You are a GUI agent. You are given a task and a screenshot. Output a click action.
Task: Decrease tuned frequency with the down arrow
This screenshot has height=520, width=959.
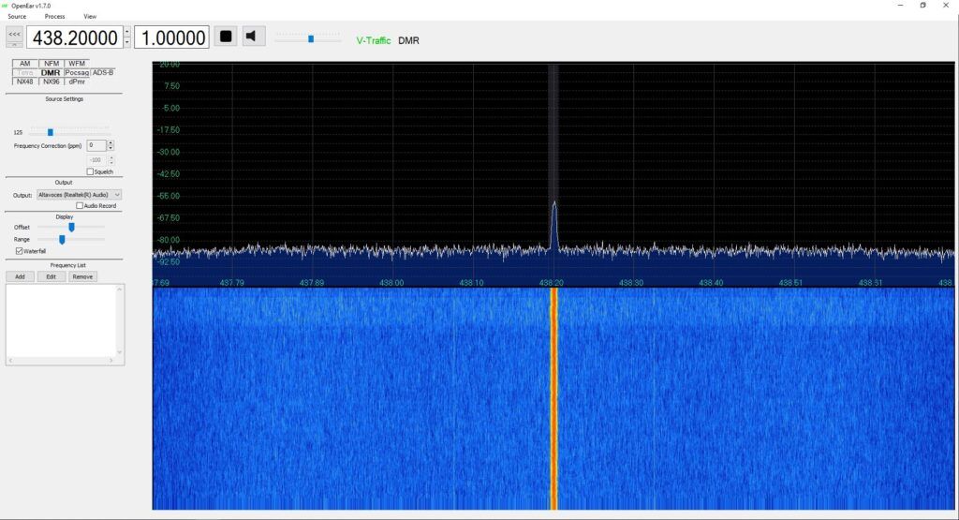point(126,42)
